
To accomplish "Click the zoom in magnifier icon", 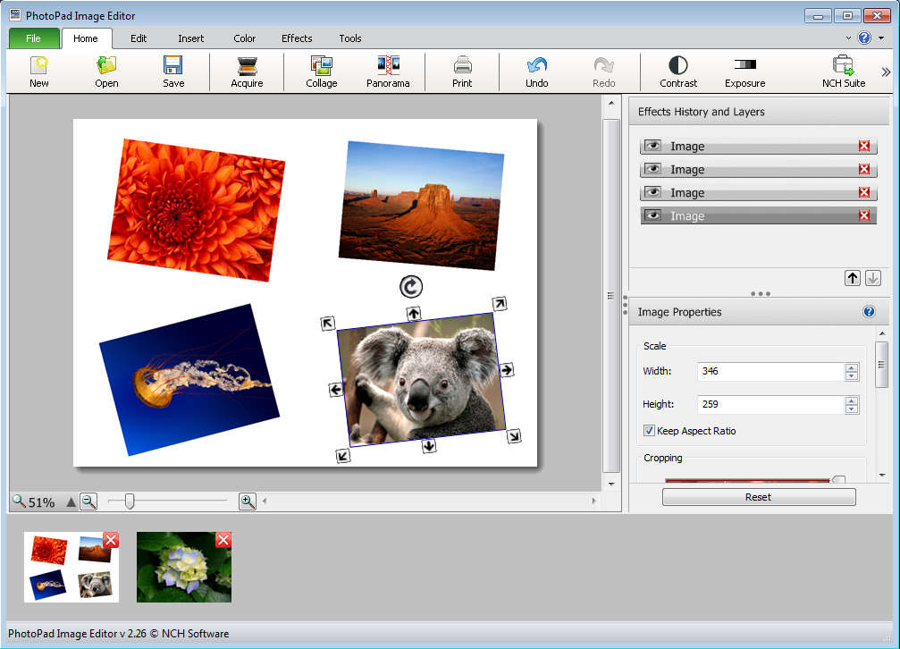I will pyautogui.click(x=248, y=501).
